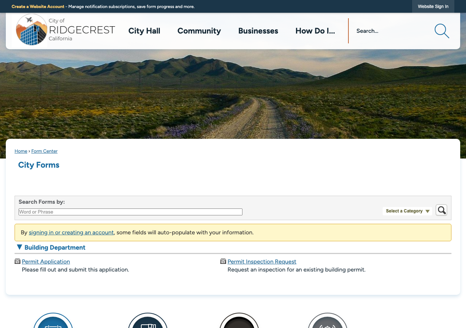
Task: Click the Form Center breadcrumb link
Action: pyautogui.click(x=44, y=151)
